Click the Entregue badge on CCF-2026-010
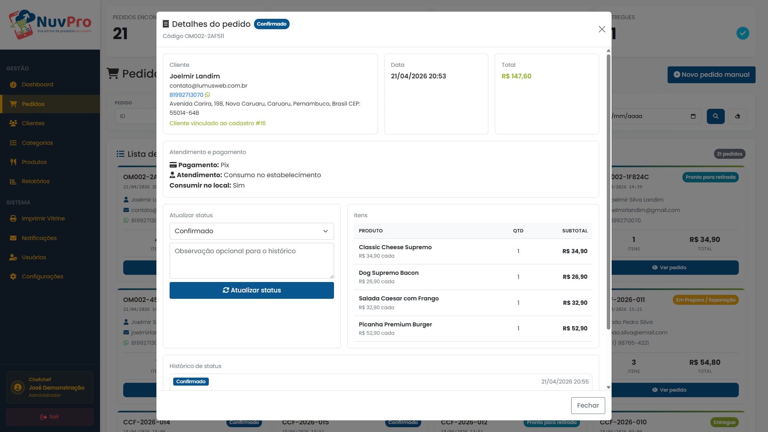The image size is (768, 432). pos(724,422)
